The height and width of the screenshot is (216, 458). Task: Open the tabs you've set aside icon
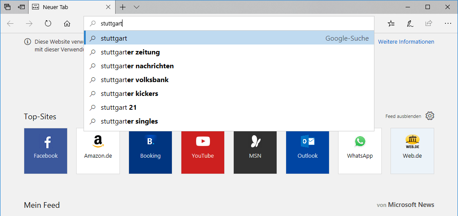coord(7,7)
